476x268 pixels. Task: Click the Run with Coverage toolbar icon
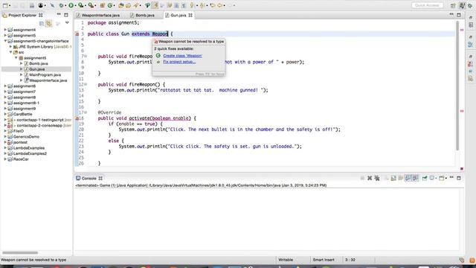81,5
